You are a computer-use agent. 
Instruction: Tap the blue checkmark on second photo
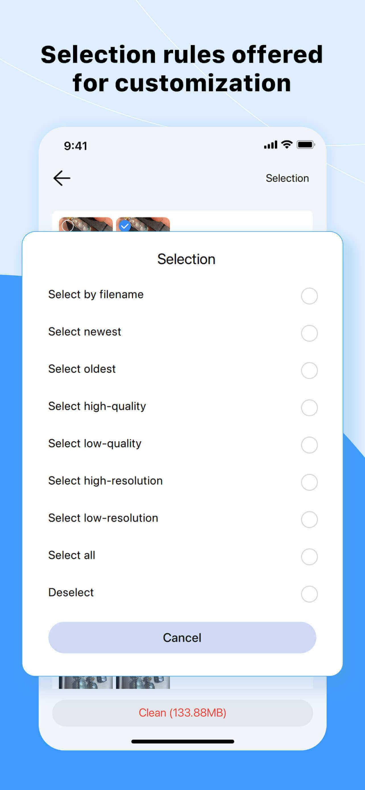click(125, 226)
